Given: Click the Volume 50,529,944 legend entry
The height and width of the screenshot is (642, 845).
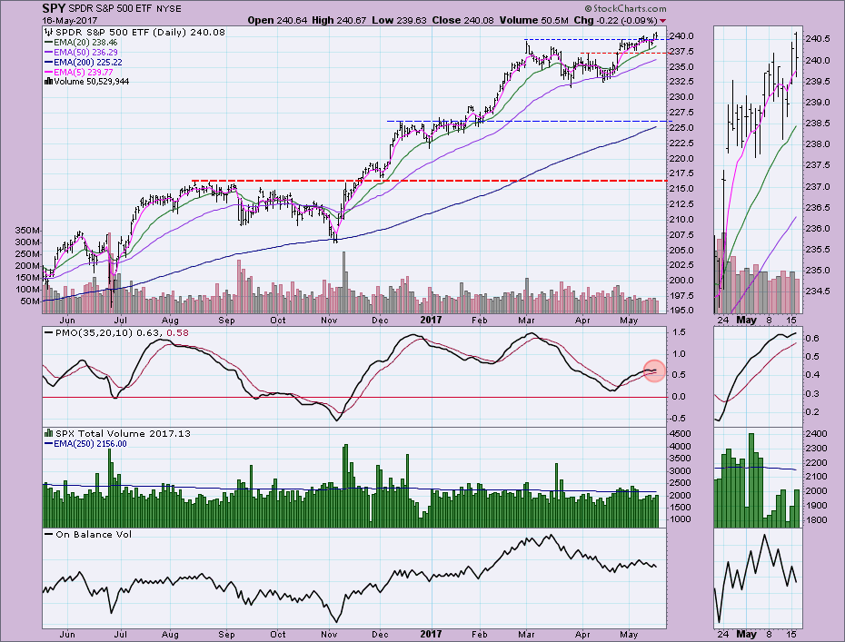Looking at the screenshot, I should point(86,82).
